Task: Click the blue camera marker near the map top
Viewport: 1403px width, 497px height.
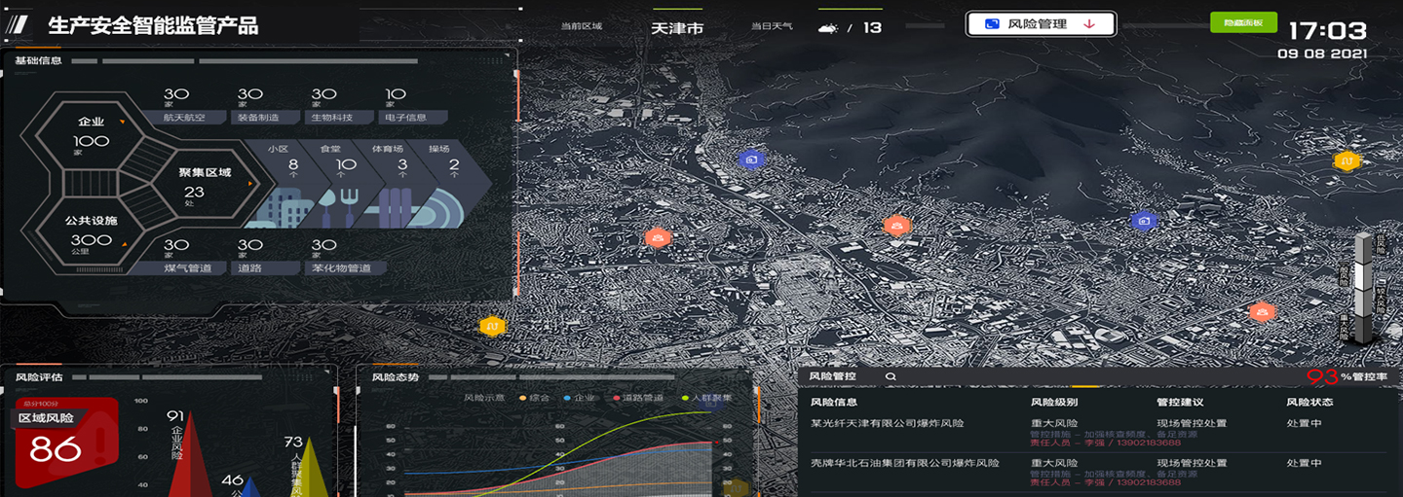Action: [750, 160]
